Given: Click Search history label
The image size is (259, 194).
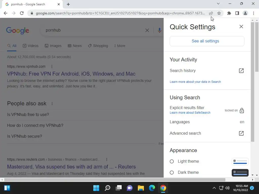Looking at the screenshot, I should [x=183, y=71].
